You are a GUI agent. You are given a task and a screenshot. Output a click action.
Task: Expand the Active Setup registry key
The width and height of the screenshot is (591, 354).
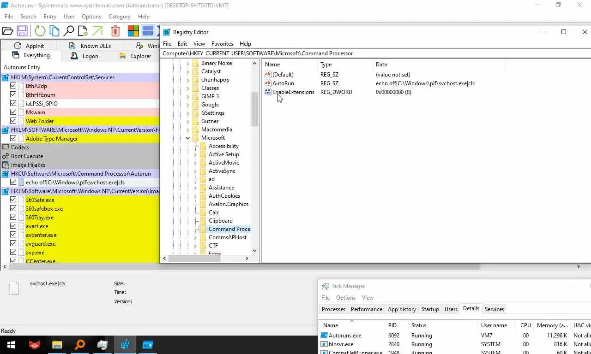(195, 154)
